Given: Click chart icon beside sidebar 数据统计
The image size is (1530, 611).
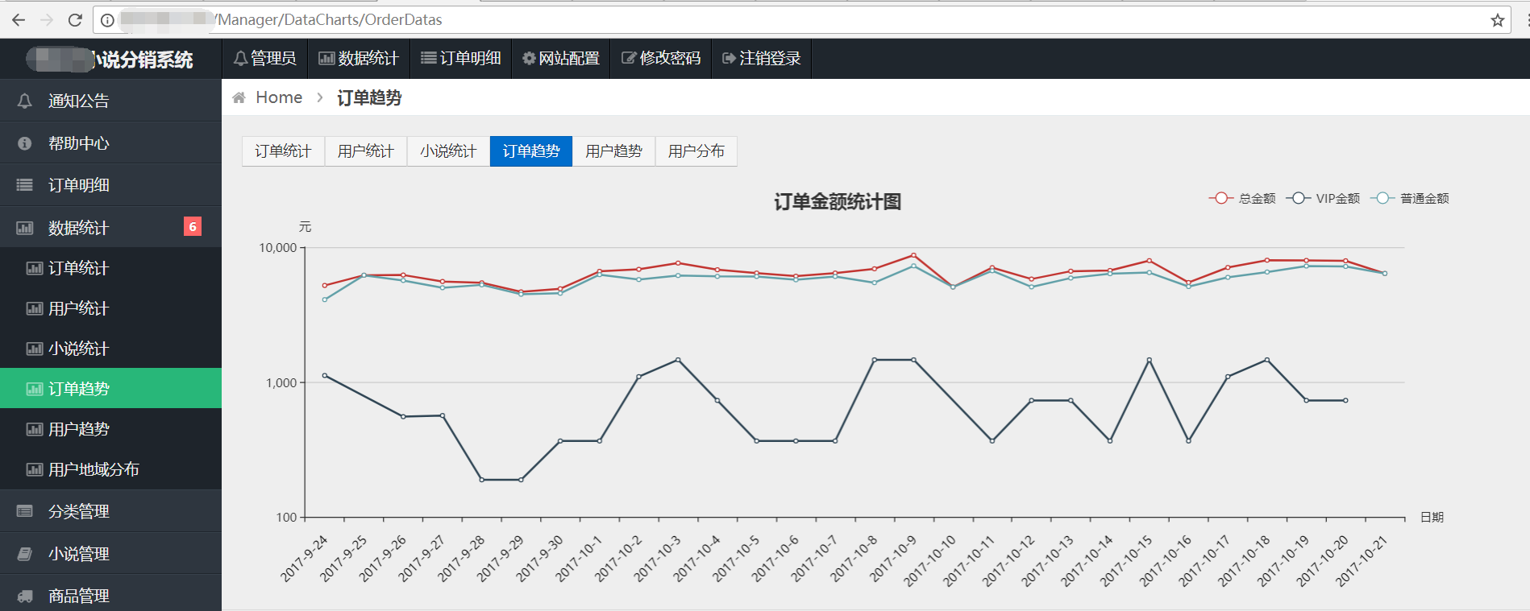Looking at the screenshot, I should [x=25, y=228].
